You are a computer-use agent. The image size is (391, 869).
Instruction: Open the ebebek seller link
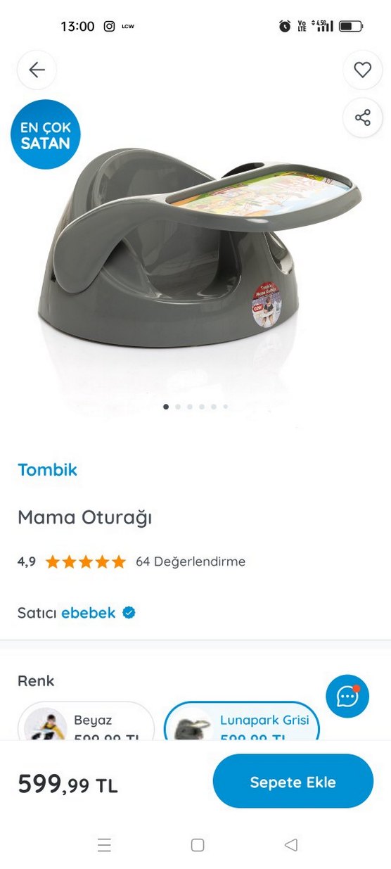coord(89,613)
